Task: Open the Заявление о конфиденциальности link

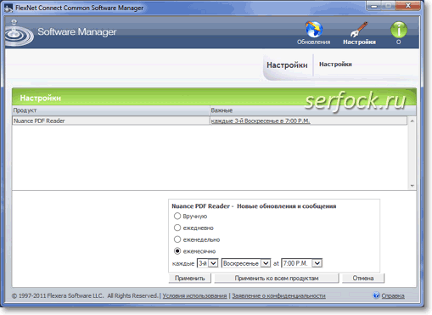Action: pos(278,295)
